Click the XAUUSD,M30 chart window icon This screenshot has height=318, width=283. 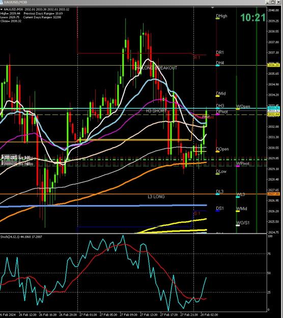(2, 2)
